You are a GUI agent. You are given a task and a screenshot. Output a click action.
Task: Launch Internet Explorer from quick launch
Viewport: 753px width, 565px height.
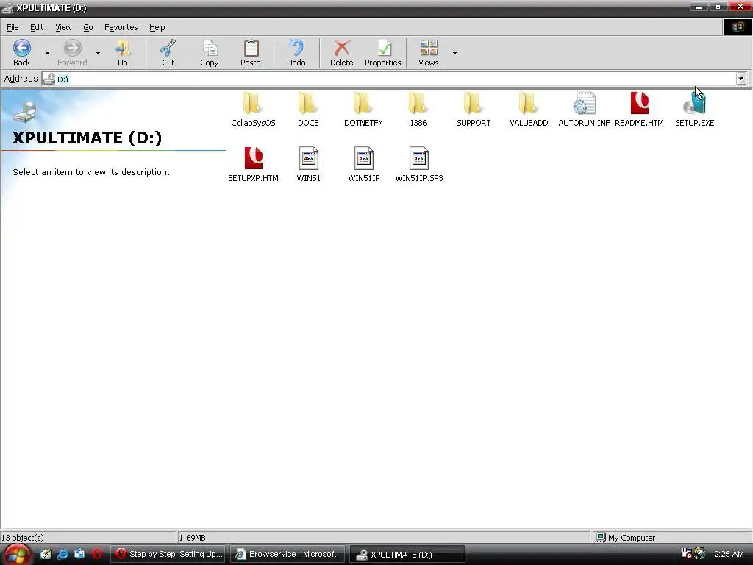tap(63, 554)
